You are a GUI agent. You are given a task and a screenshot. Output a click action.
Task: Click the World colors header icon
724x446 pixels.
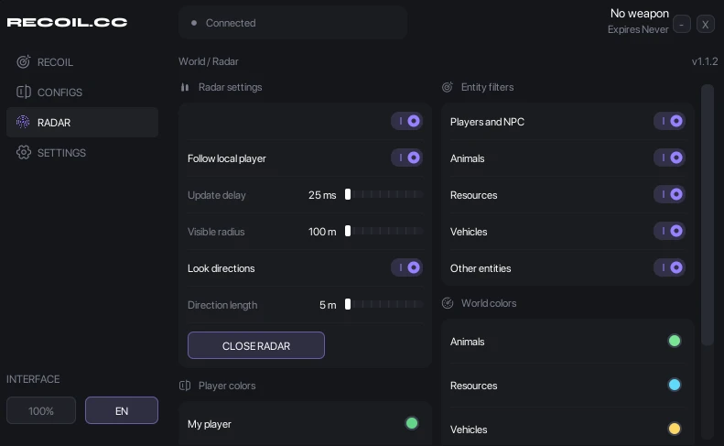[x=448, y=303]
